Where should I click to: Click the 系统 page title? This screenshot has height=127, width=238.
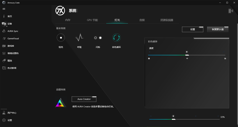[72, 11]
